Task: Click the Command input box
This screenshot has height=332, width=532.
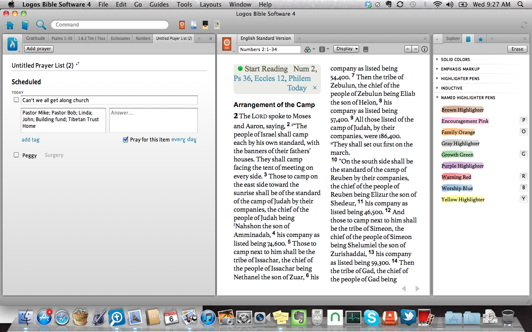Action: point(109,25)
